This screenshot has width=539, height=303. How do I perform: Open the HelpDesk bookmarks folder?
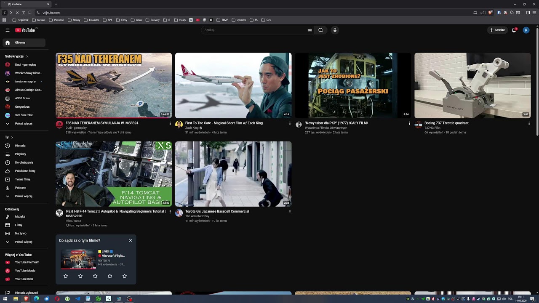point(21,20)
